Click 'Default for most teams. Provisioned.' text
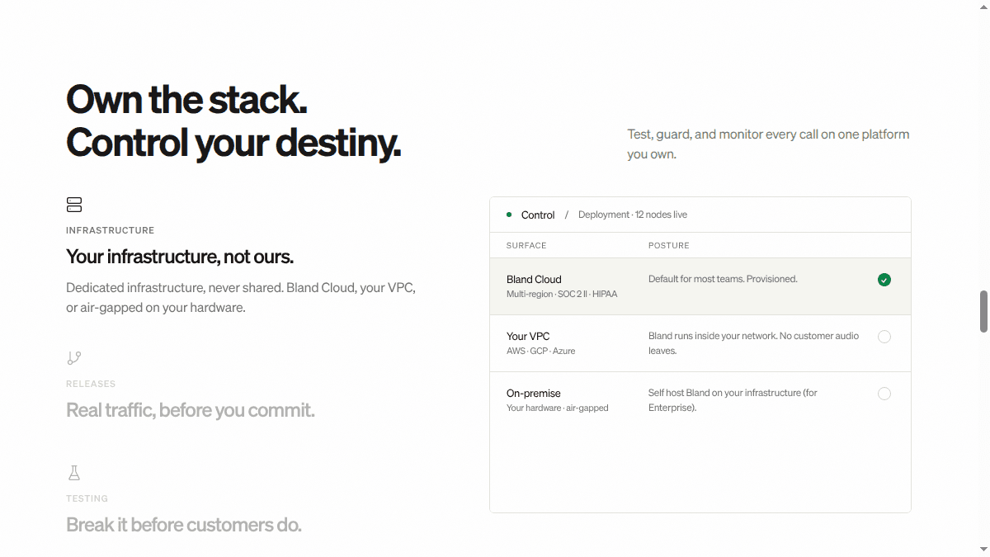The image size is (990, 557). (x=723, y=279)
